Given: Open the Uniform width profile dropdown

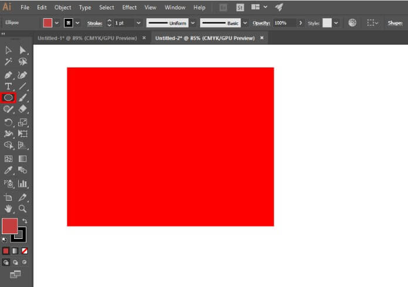Looking at the screenshot, I should 193,23.
